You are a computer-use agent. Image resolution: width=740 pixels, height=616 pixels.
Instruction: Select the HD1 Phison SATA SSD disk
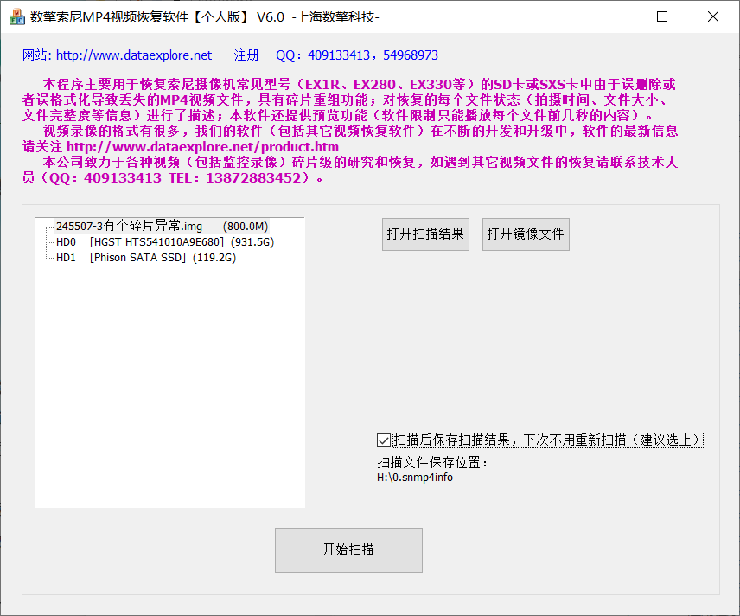pyautogui.click(x=146, y=258)
